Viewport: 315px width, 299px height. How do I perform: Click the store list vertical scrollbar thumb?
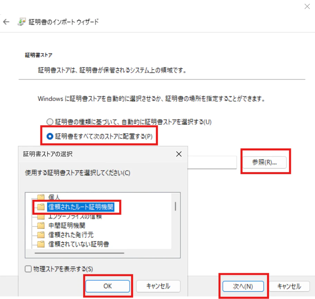(176, 206)
